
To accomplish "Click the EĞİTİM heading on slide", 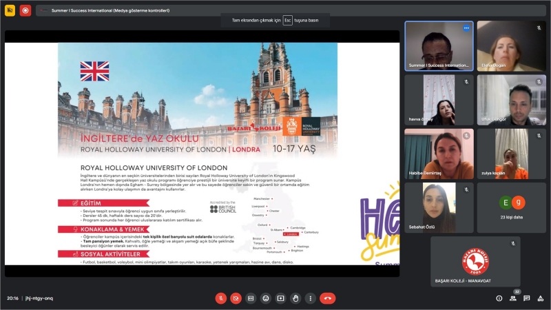I will (x=91, y=203).
